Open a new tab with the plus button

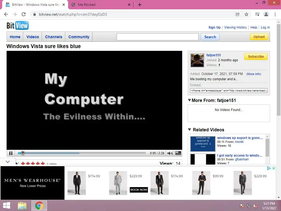140,5
